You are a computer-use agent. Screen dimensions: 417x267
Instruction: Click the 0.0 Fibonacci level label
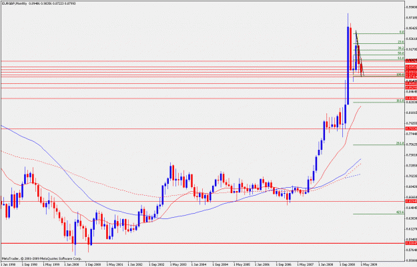pyautogui.click(x=402, y=32)
